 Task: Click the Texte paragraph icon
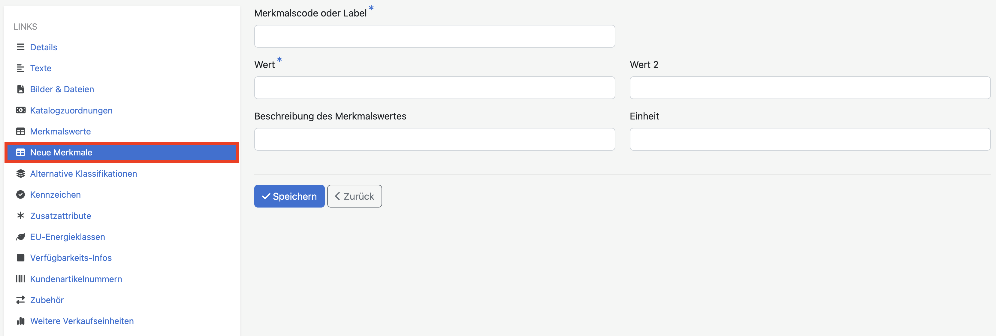(x=20, y=68)
